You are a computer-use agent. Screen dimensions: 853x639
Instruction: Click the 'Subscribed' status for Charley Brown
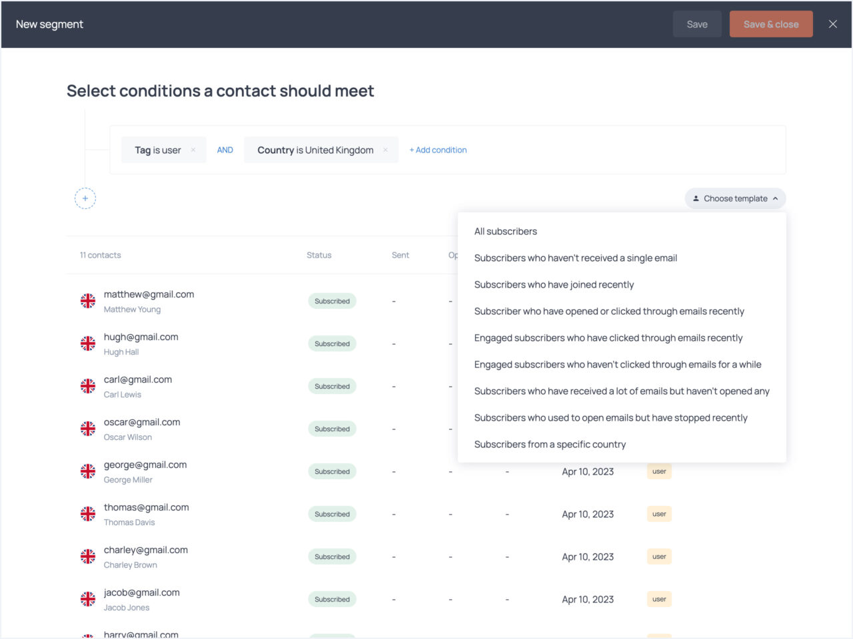(x=332, y=556)
